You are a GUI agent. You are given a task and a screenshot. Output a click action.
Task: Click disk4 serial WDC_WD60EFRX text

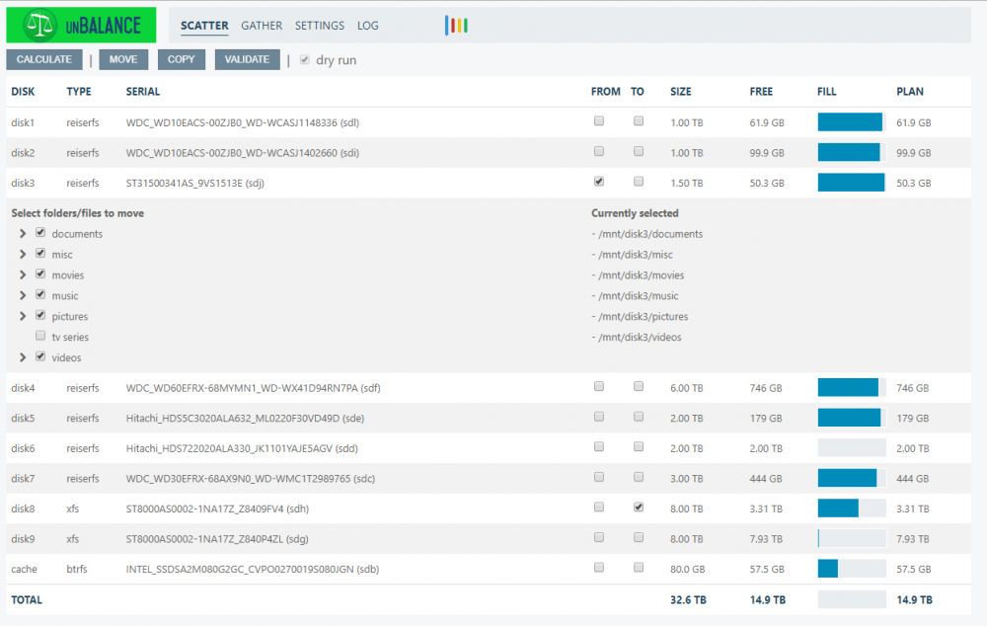(253, 388)
